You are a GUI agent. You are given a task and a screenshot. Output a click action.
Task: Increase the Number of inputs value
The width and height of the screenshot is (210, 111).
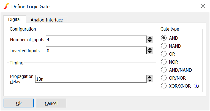[x=150, y=38]
